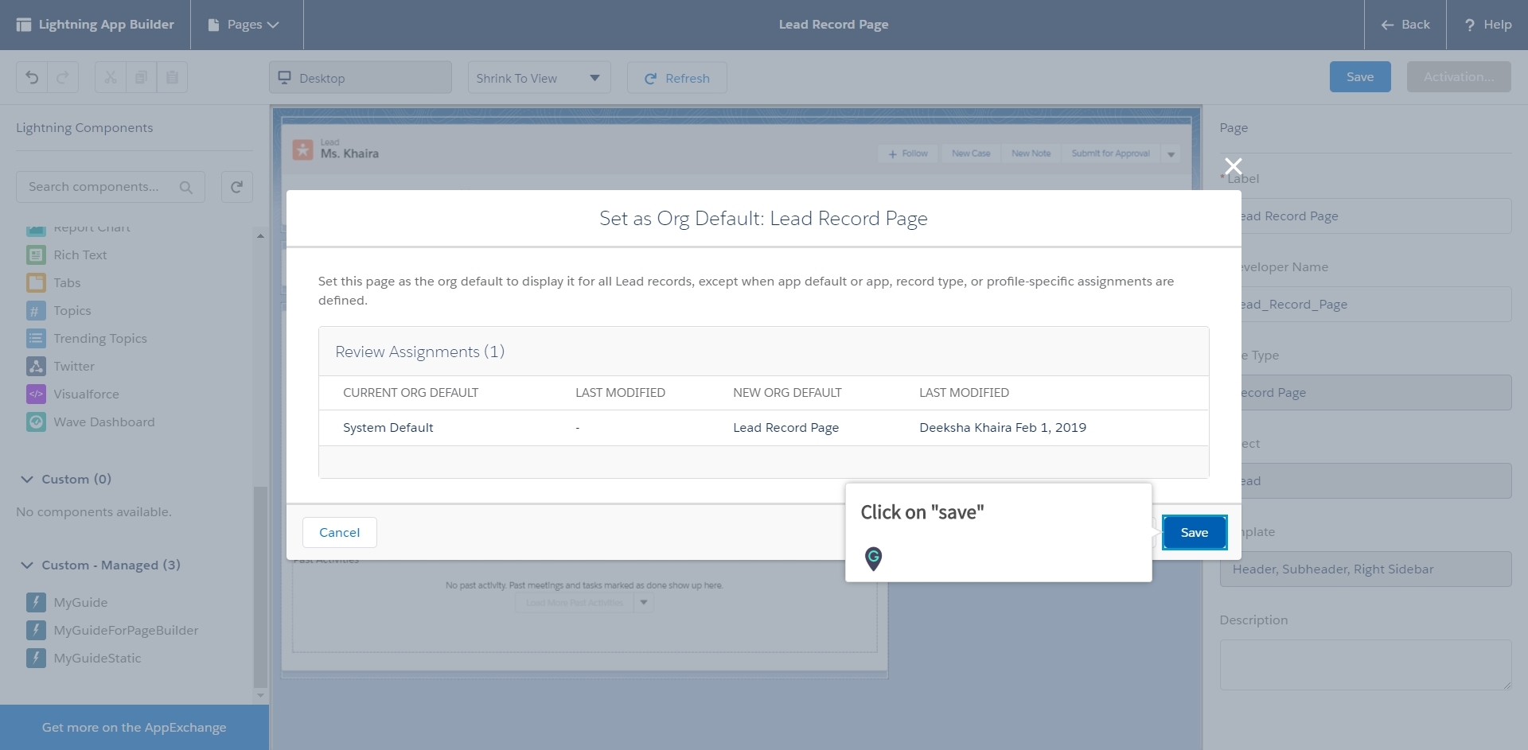
Task: Click the undo icon
Action: (32, 77)
